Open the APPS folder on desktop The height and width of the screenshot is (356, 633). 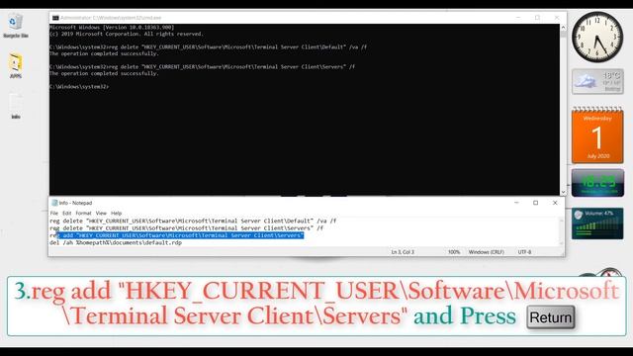pyautogui.click(x=16, y=65)
